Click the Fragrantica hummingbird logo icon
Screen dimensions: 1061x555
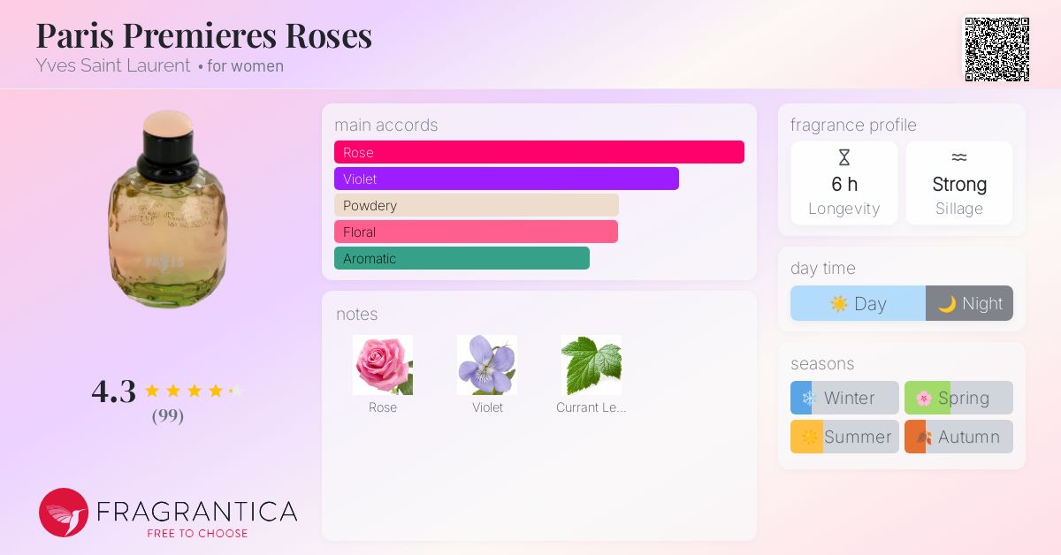[63, 513]
